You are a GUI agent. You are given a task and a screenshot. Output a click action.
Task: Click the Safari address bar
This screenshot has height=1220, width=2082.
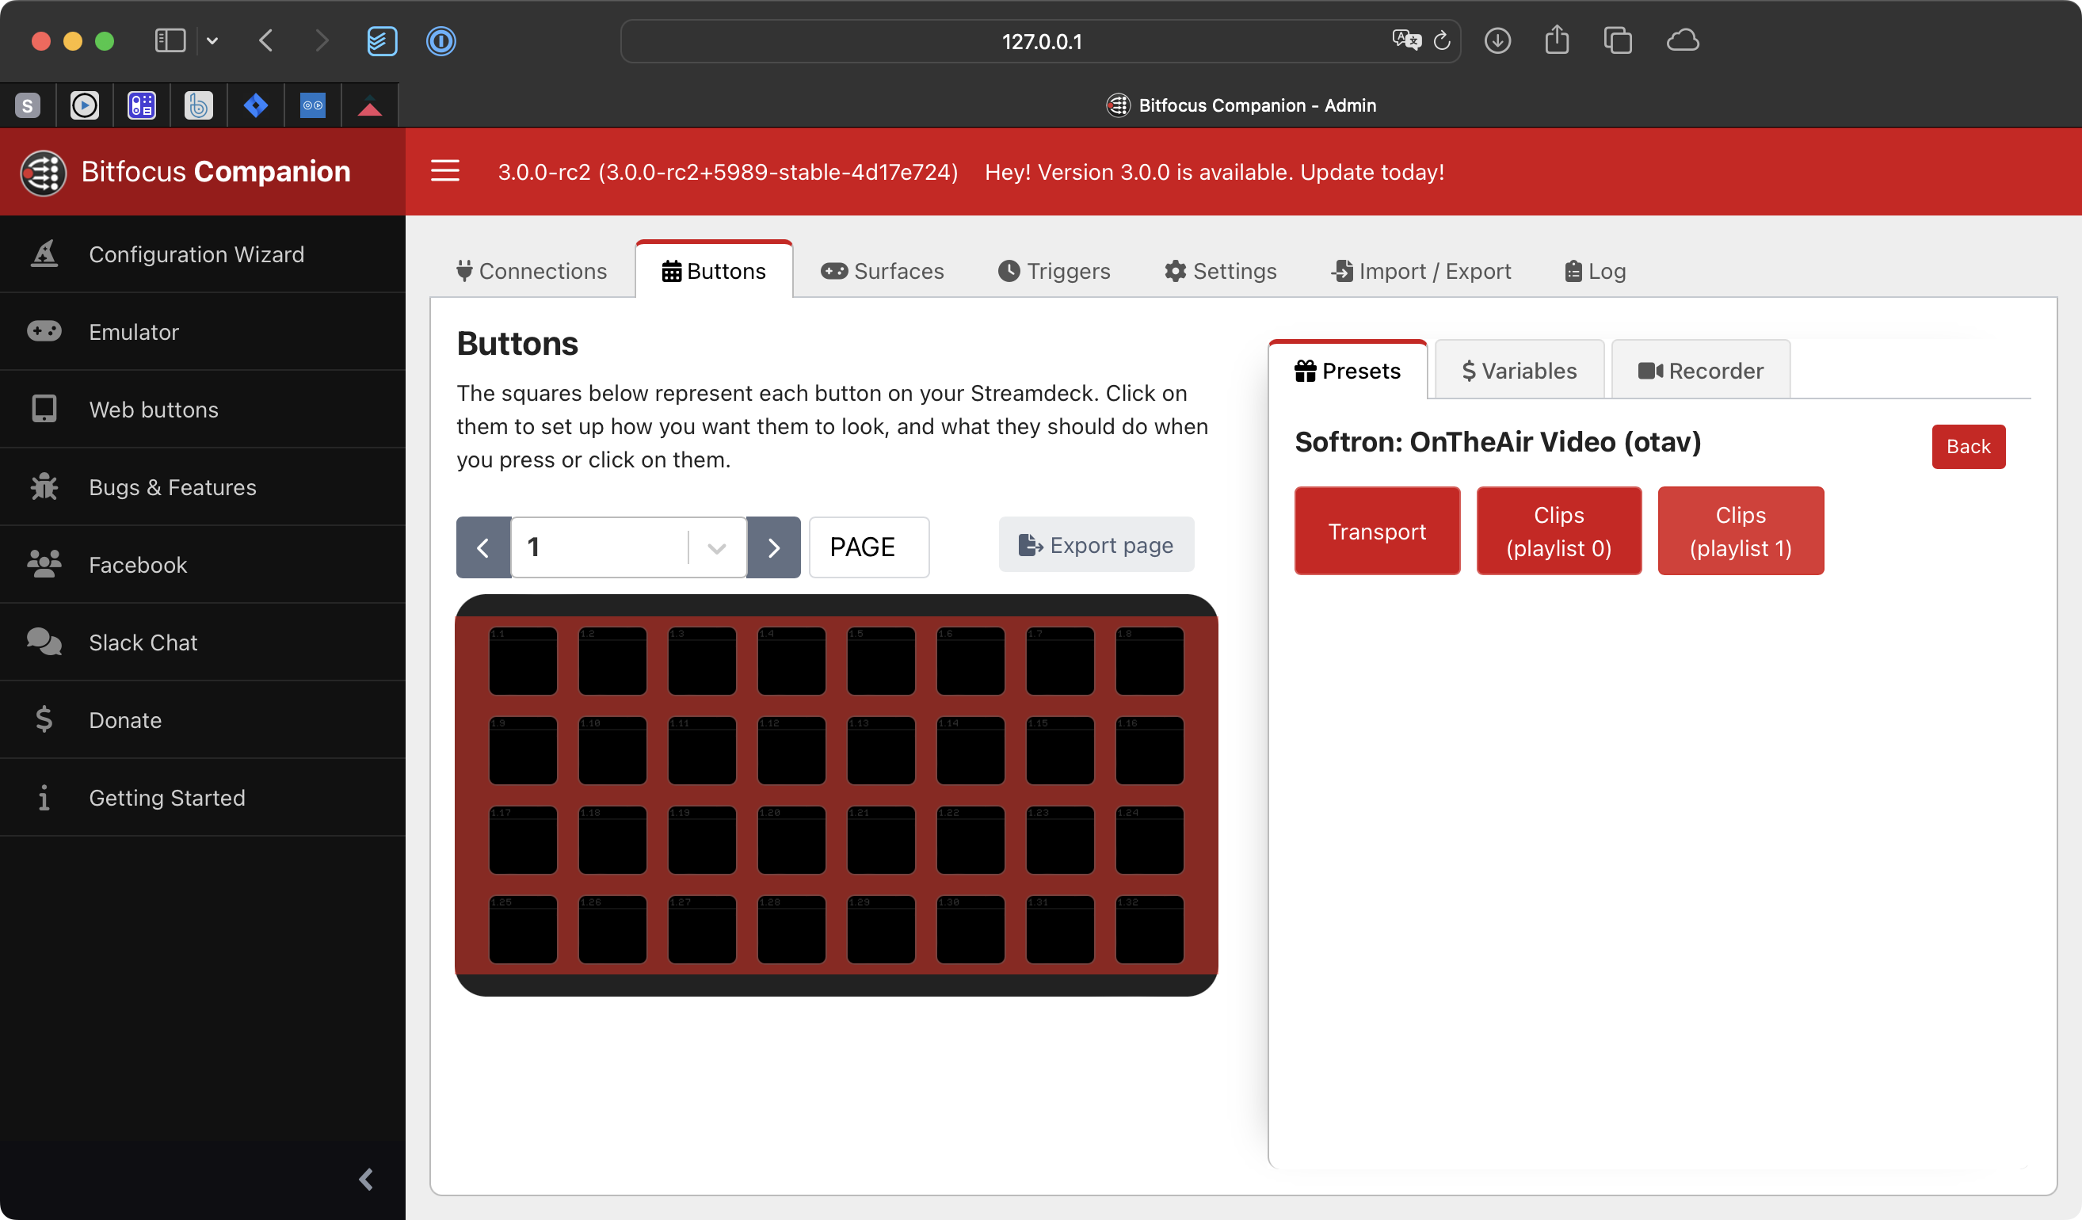coord(1041,41)
